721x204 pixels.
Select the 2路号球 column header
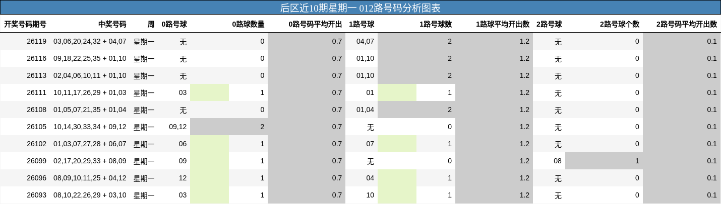[x=549, y=24]
